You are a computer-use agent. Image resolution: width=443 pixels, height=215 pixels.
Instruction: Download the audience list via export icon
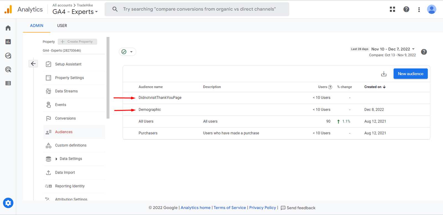(x=384, y=74)
